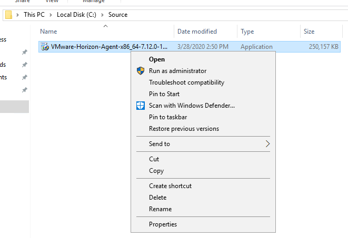The height and width of the screenshot is (238, 348).
Task: Select Pin to Start
Action: point(164,94)
